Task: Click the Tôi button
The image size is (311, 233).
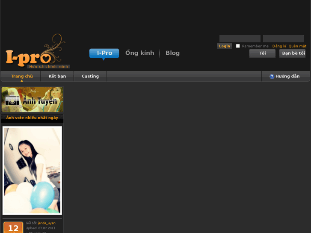Action: click(x=262, y=53)
